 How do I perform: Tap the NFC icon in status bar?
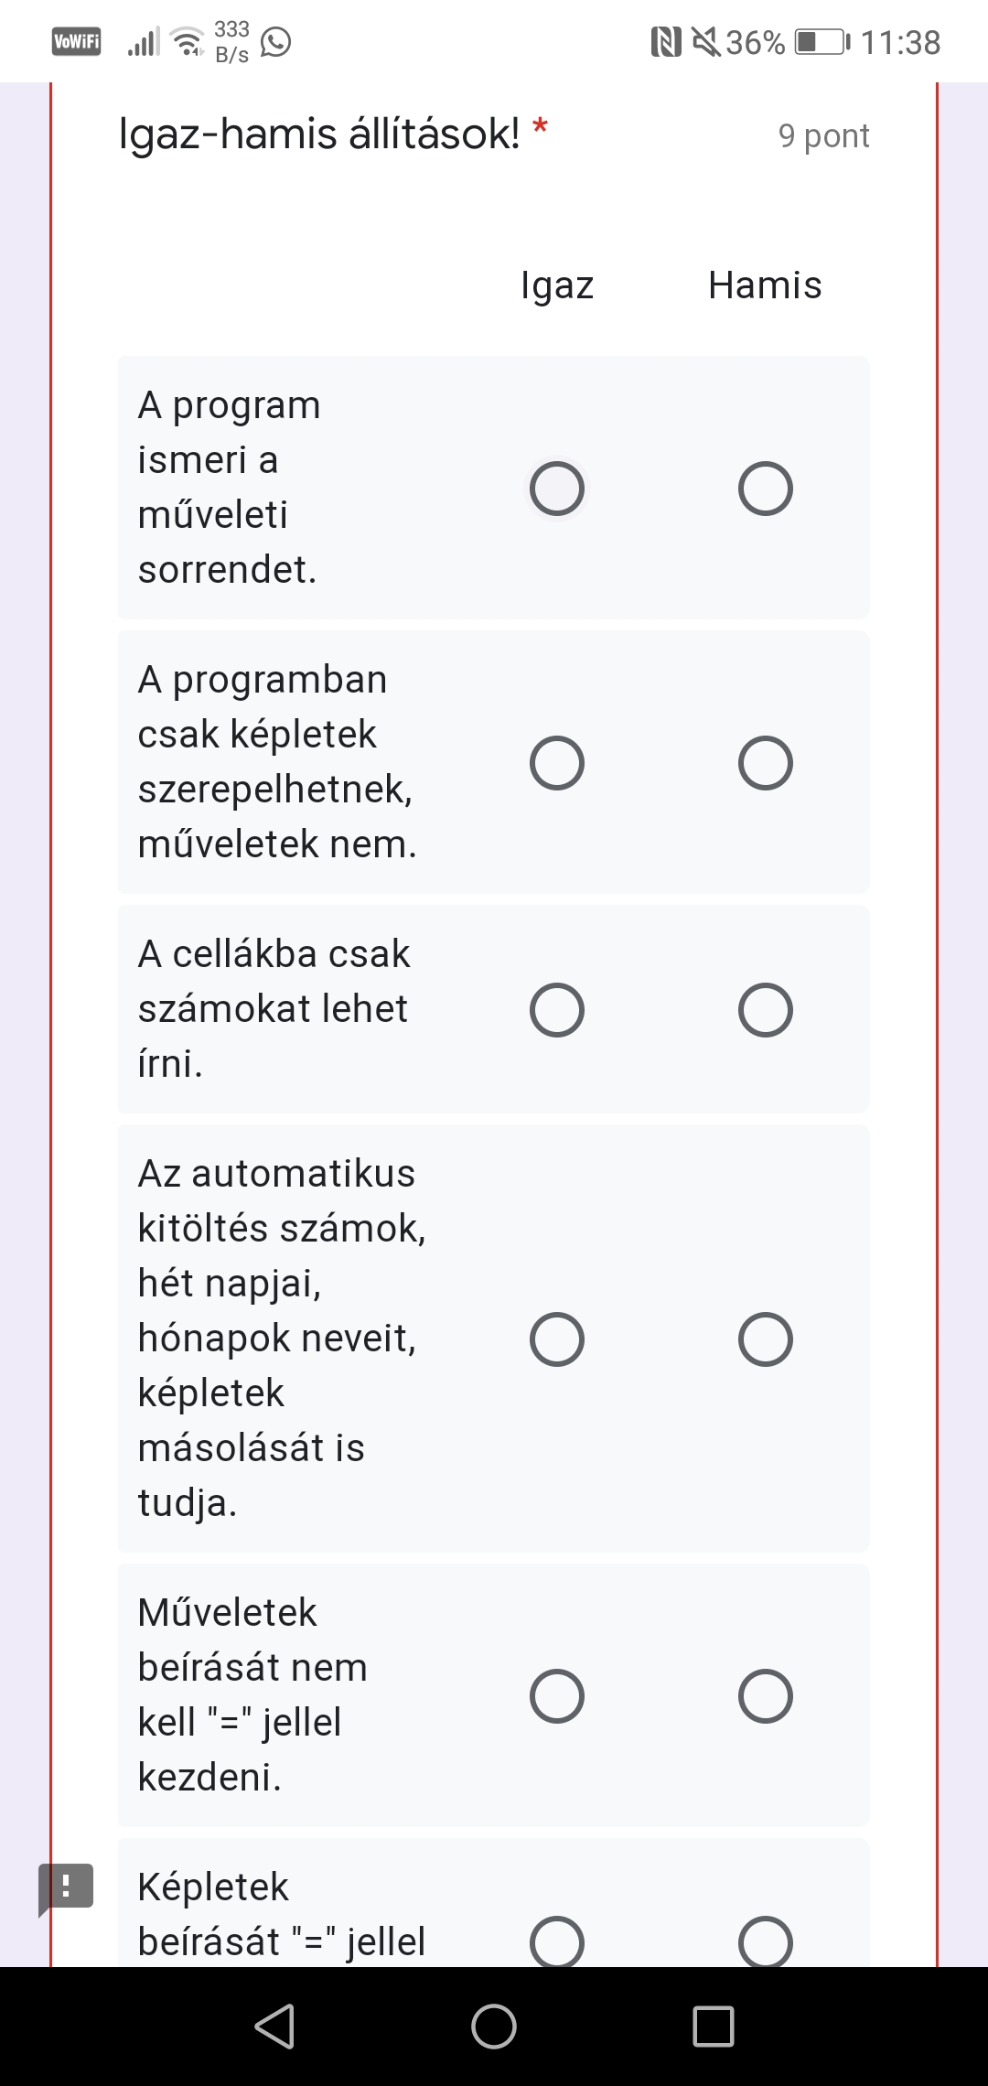click(666, 42)
